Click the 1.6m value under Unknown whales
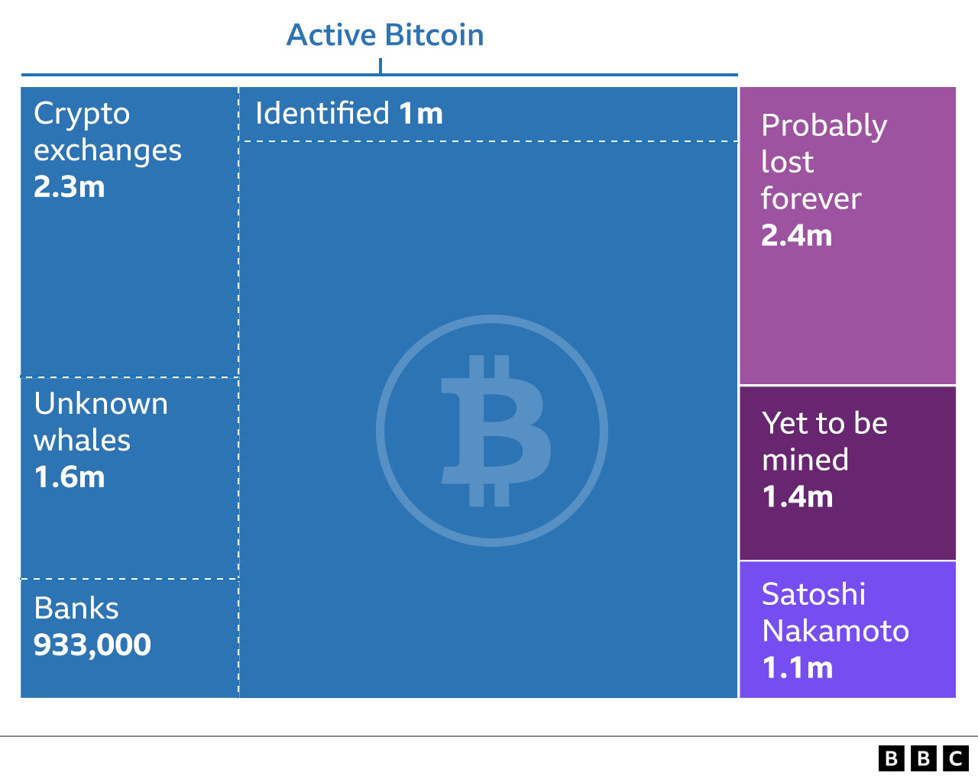This screenshot has width=978, height=779. click(x=70, y=477)
